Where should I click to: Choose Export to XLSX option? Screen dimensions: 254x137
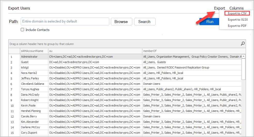pyautogui.click(x=237, y=20)
